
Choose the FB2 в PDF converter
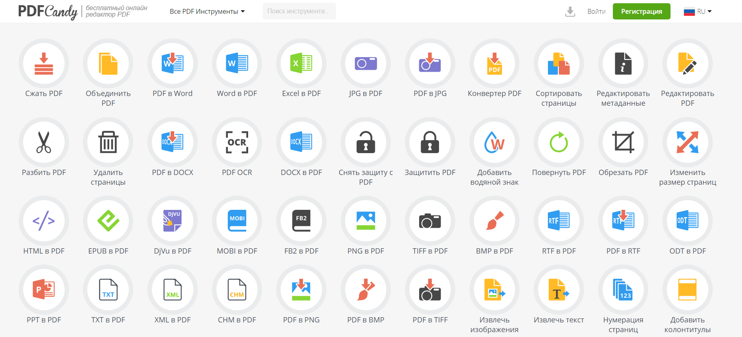(301, 221)
